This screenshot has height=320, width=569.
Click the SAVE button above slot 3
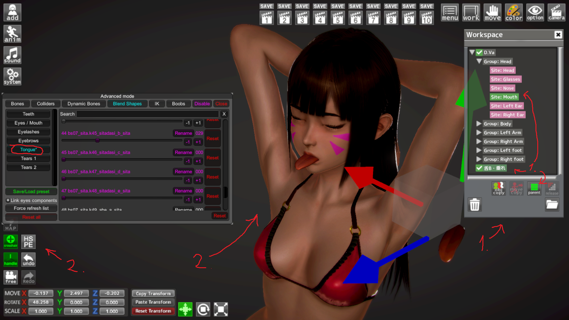(x=302, y=6)
